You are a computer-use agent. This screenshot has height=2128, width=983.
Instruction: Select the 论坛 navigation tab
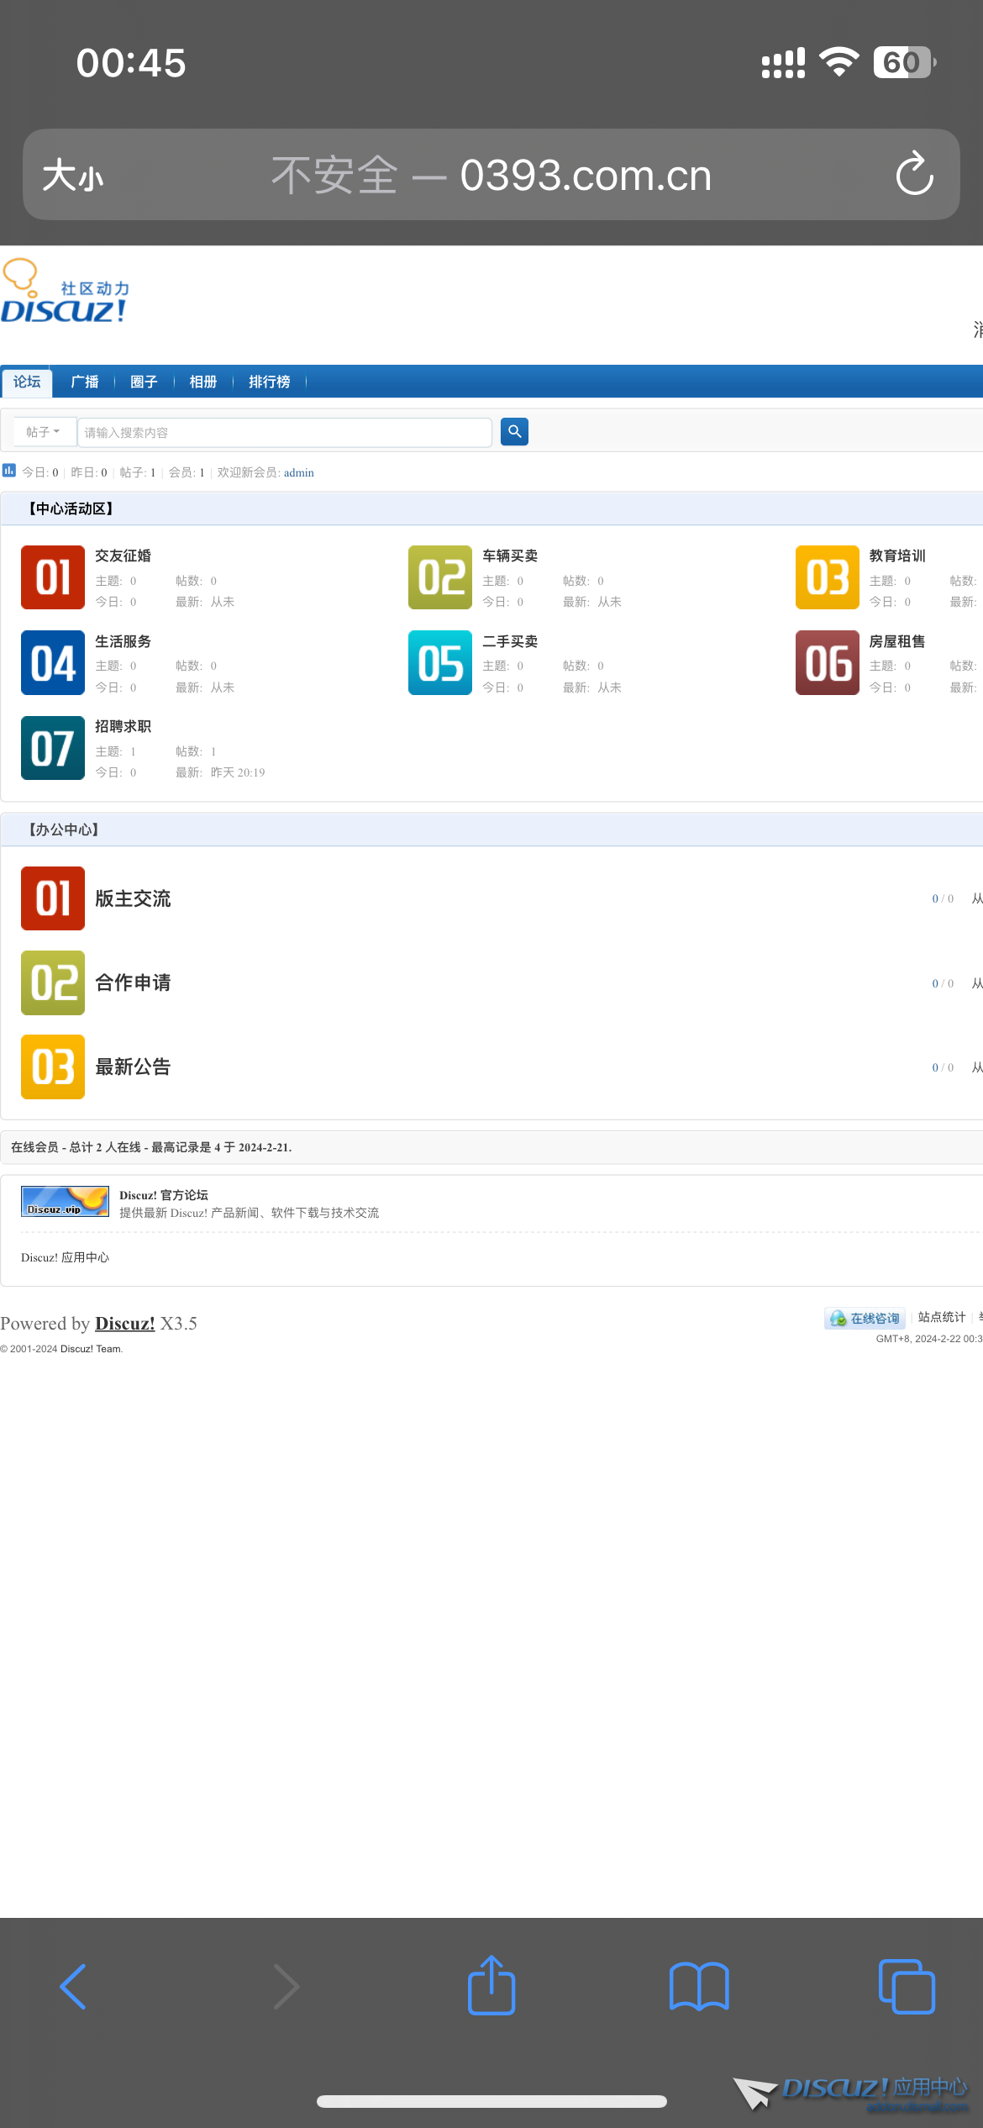27,382
